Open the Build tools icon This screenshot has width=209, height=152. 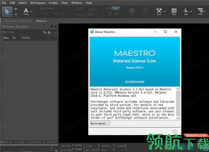tap(159, 12)
